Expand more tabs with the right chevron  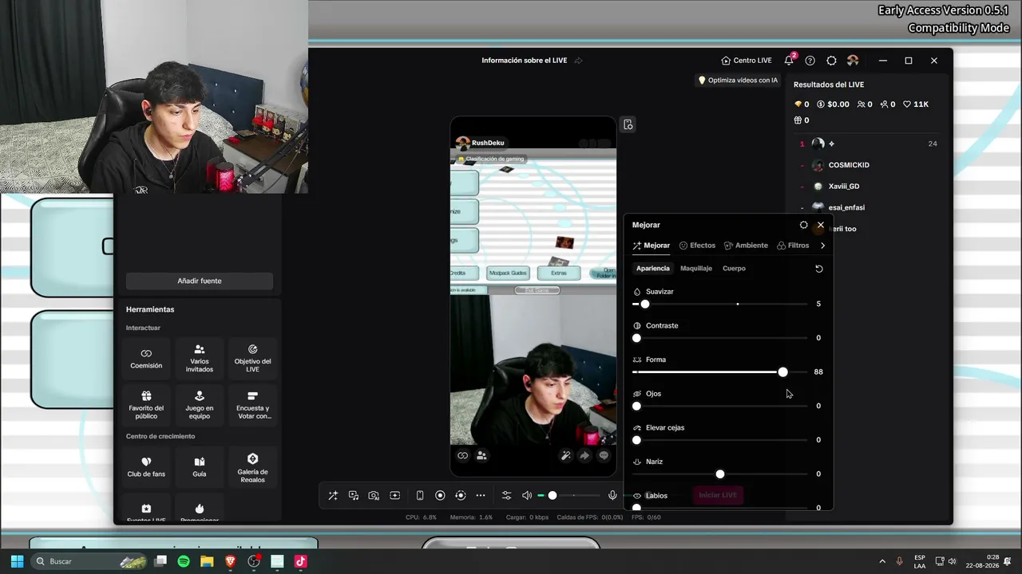[822, 246]
